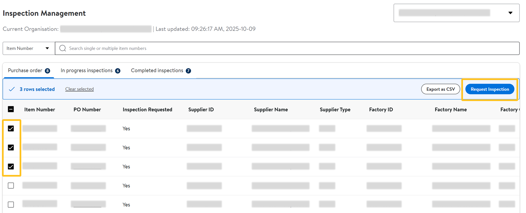Click the Purchase order count badge
The image size is (526, 213).
point(48,71)
